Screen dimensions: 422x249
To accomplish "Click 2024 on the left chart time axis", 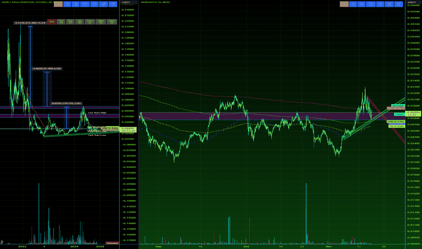I will (74, 246).
